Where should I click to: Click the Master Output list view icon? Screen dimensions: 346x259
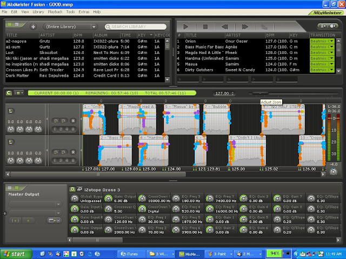pos(10,188)
